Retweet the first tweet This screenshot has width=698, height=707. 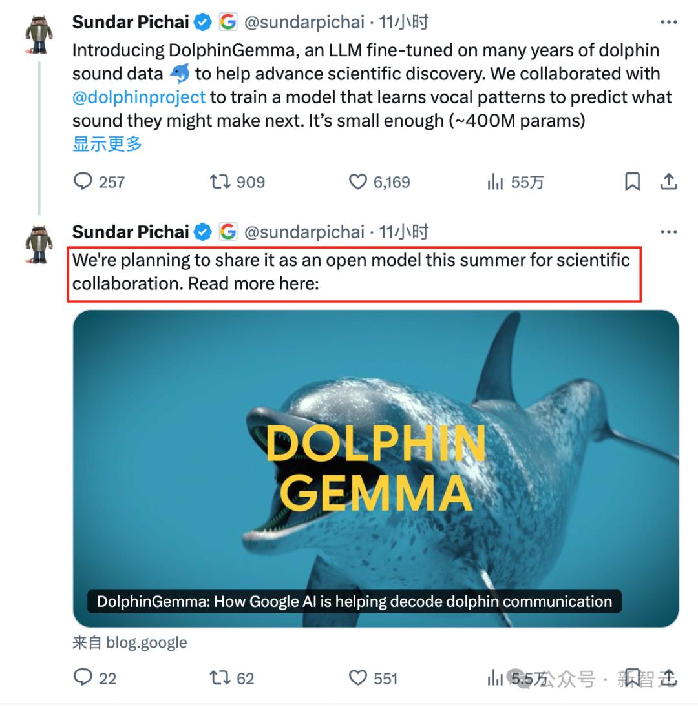pyautogui.click(x=220, y=182)
